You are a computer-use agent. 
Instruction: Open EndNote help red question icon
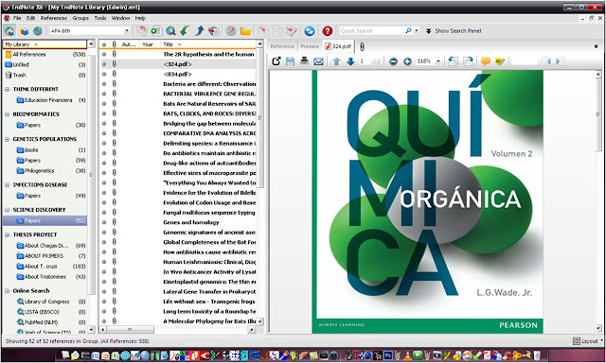point(328,31)
